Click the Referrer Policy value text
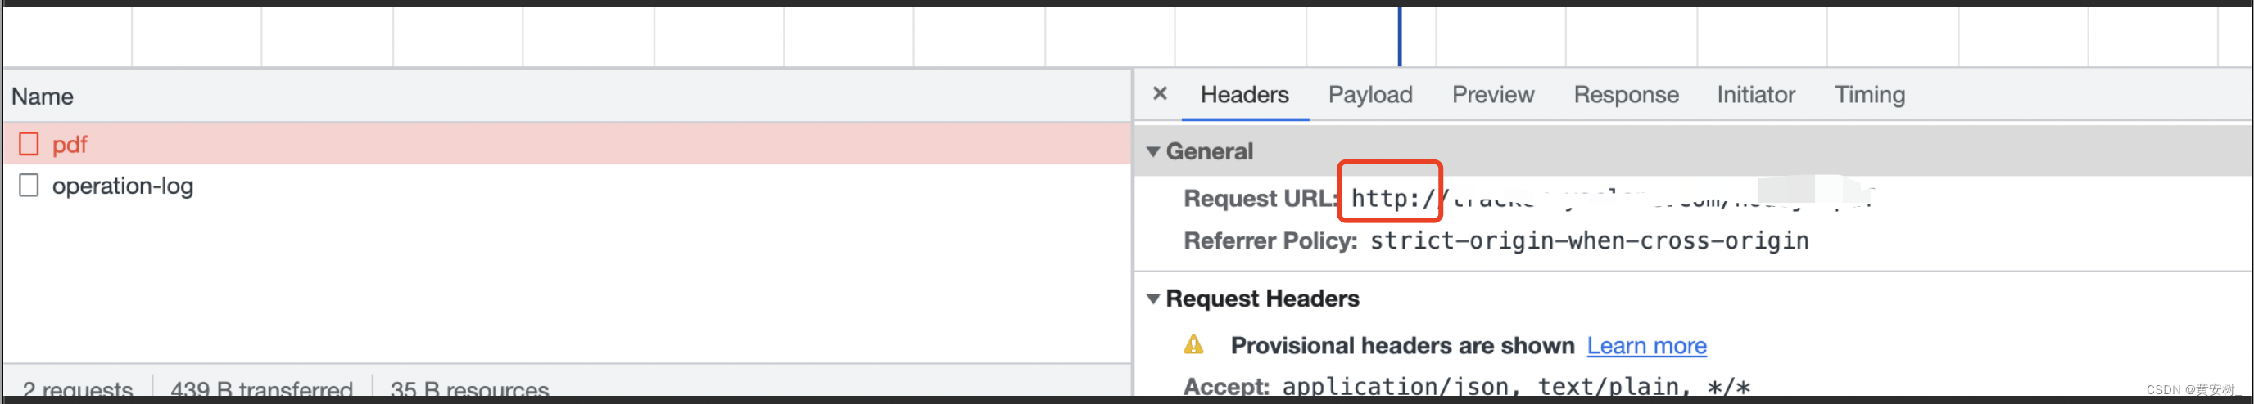The height and width of the screenshot is (404, 2254). tap(1589, 240)
